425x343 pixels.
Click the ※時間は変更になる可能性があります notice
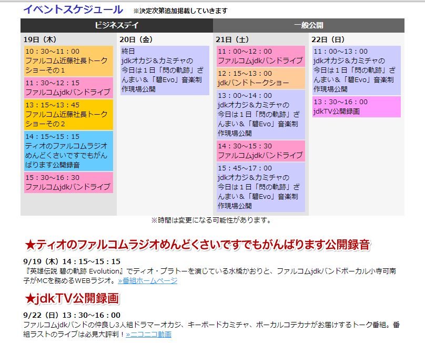click(212, 220)
